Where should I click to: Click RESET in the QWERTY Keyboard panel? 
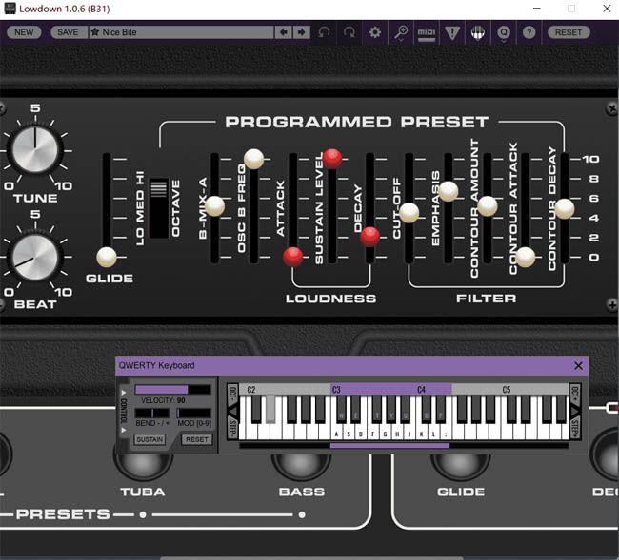[x=196, y=439]
